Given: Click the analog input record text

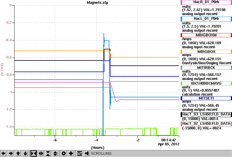Looking at the screenshot, I should [x=198, y=47].
